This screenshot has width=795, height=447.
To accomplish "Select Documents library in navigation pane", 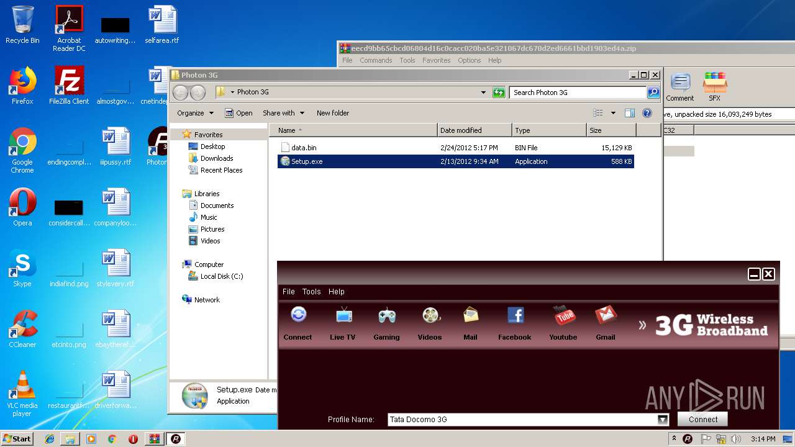I will (211, 205).
